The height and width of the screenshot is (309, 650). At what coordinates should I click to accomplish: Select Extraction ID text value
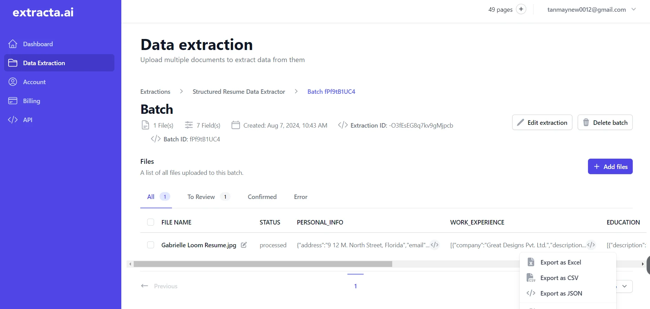point(421,126)
